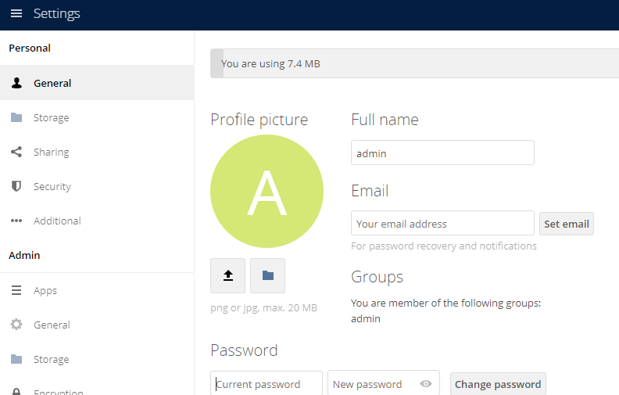Open Personal General settings section
Viewport: 619px width, 395px height.
point(97,83)
